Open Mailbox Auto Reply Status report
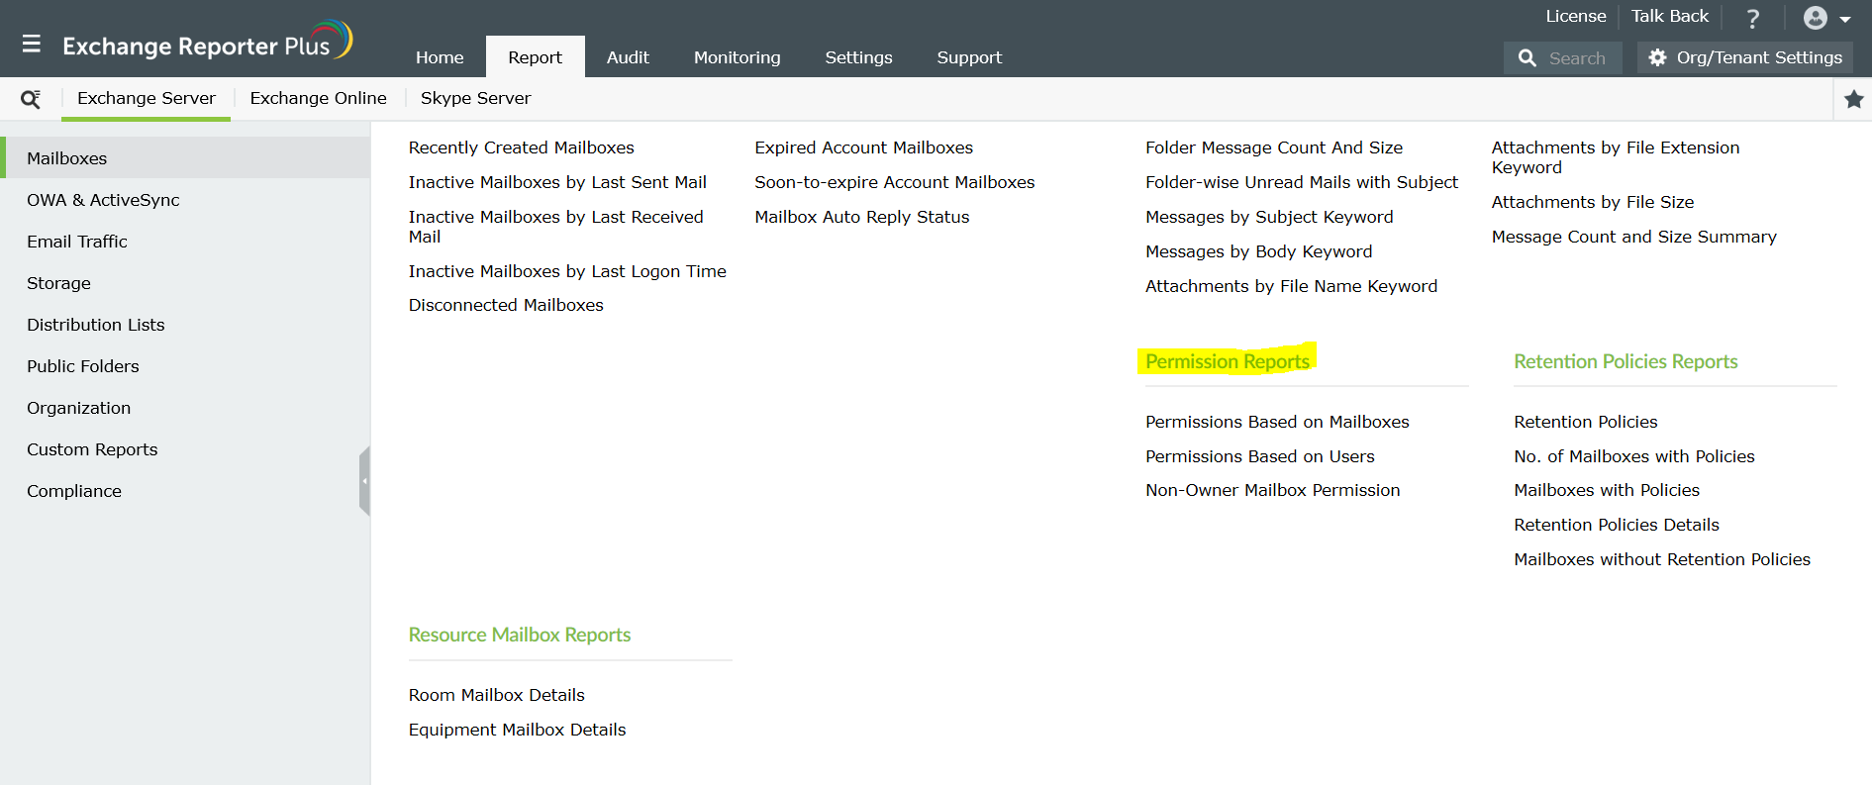 [862, 217]
